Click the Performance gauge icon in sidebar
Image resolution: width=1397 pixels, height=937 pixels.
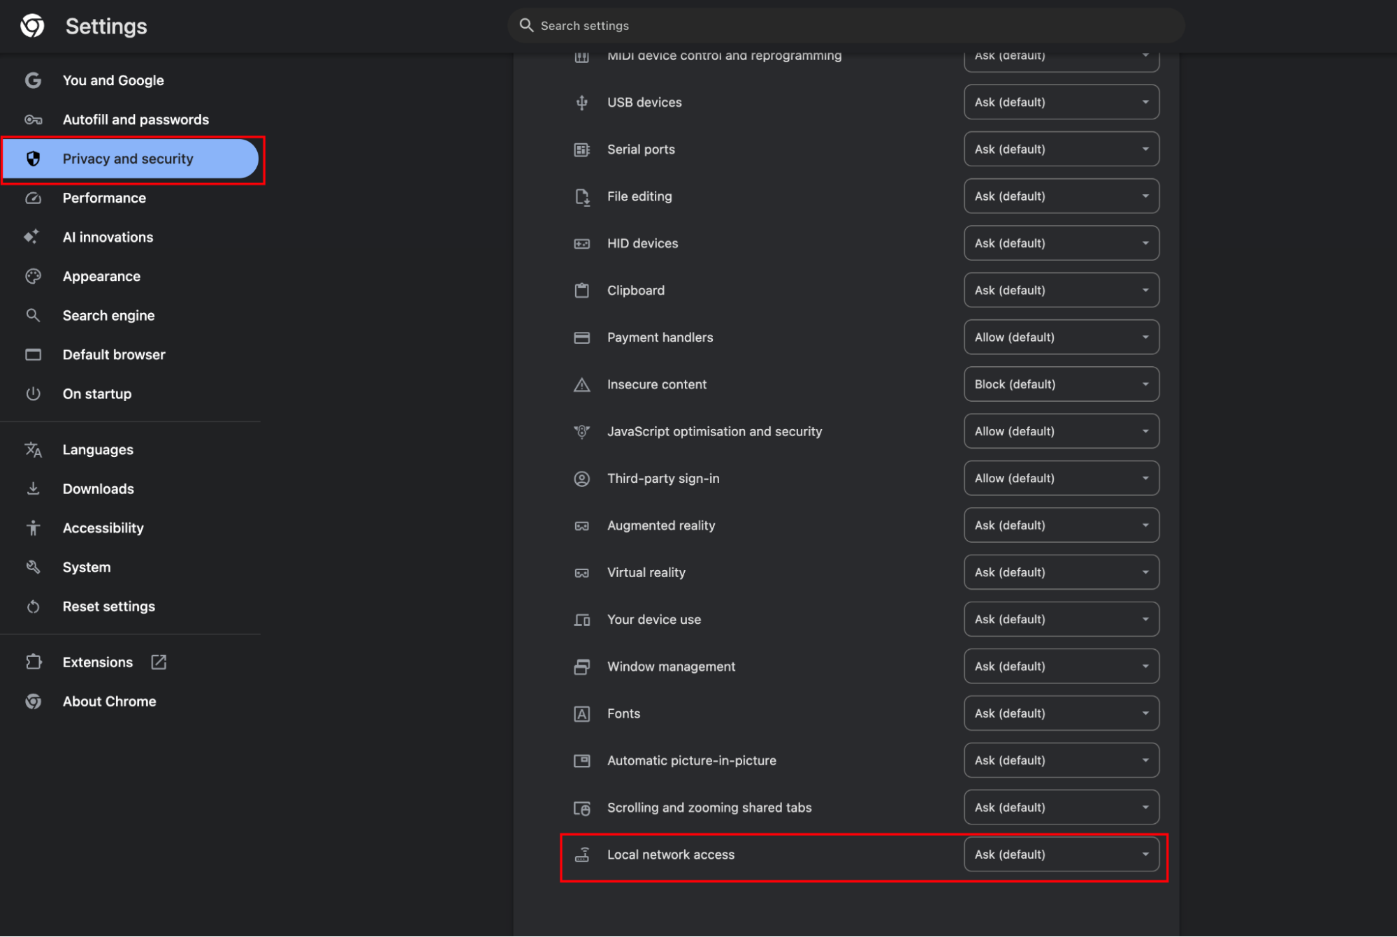click(33, 198)
